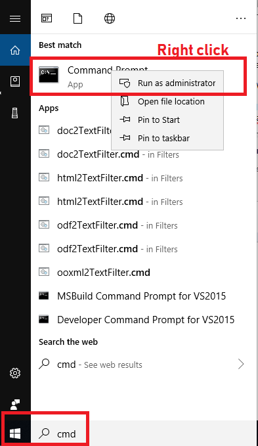Screen dimensions: 258x446
Task: Click the devices tower icon in sidebar
Action: [x=15, y=113]
